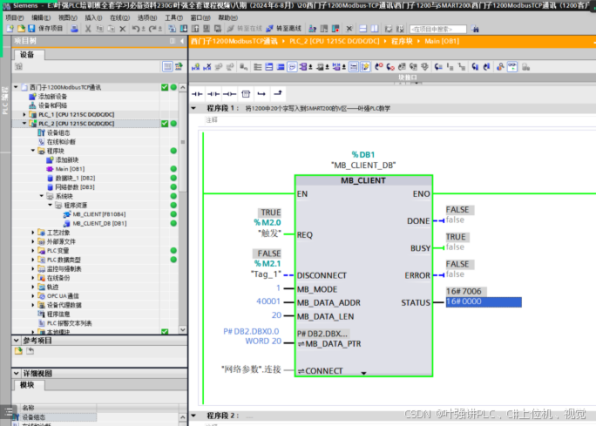The height and width of the screenshot is (426, 596).
Task: Toggle the free-form comments display icon
Action: tap(292, 67)
